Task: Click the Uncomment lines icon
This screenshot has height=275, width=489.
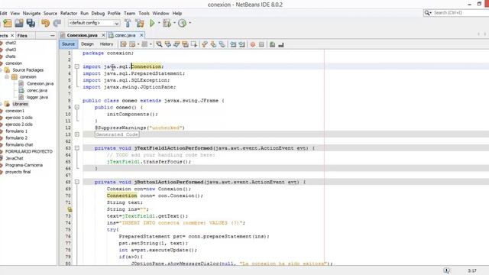Action: point(281,44)
